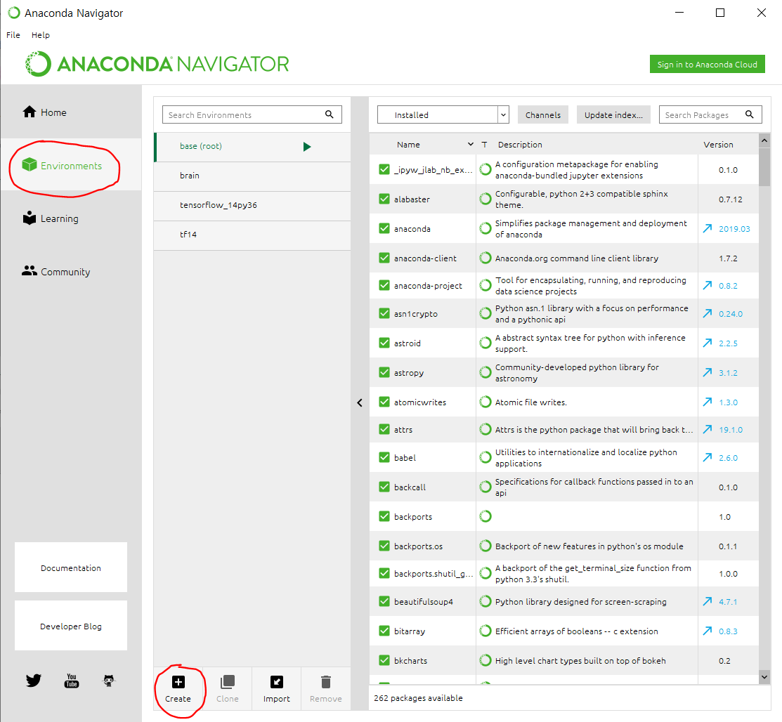Screen dimensions: 782x722
Task: Toggle the backcall package checkbox
Action: [x=384, y=487]
